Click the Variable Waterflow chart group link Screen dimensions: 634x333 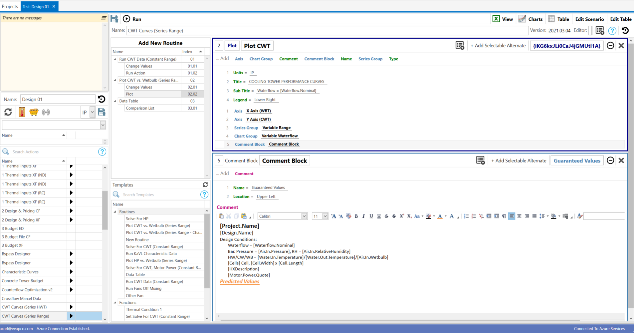coord(280,136)
